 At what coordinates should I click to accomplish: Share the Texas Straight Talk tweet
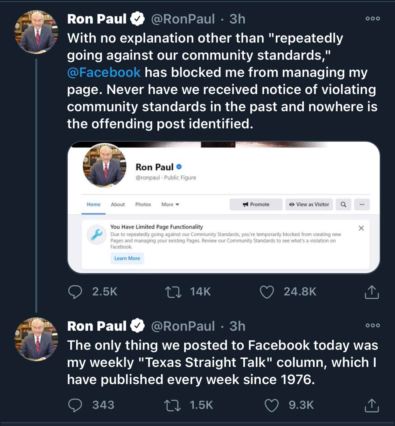coord(371,405)
